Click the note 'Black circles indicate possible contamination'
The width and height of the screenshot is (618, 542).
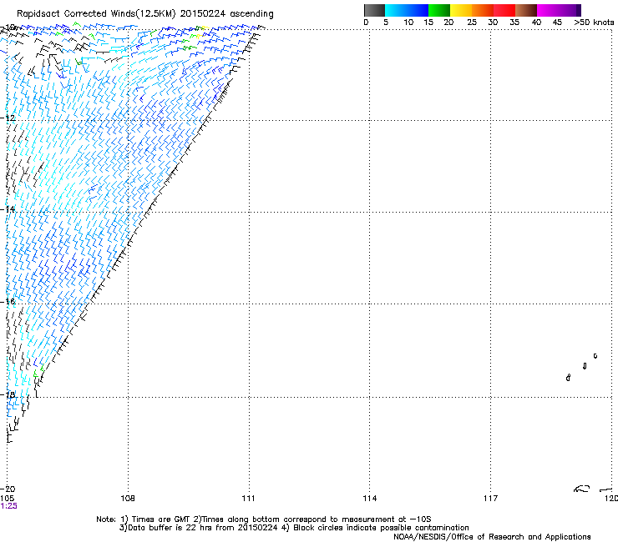[381, 528]
